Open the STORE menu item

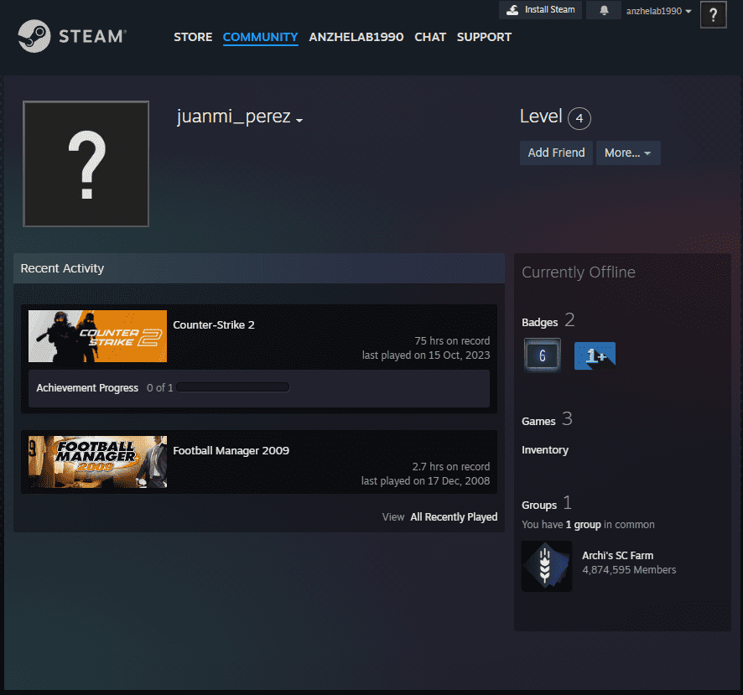(x=193, y=37)
